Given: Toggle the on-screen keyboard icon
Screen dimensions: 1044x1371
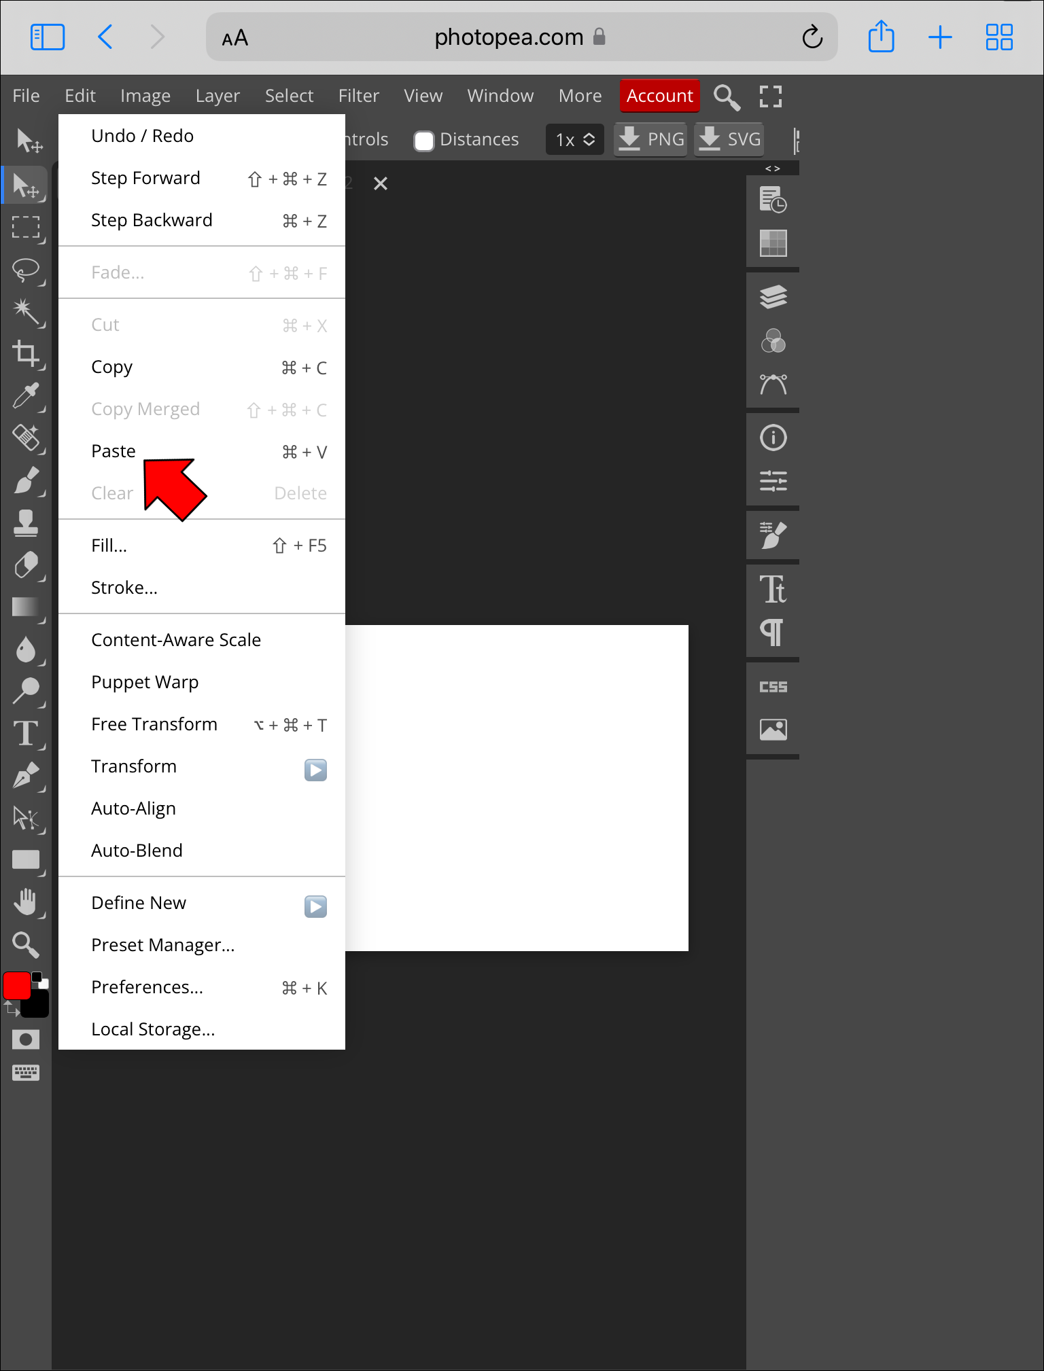Looking at the screenshot, I should (26, 1073).
